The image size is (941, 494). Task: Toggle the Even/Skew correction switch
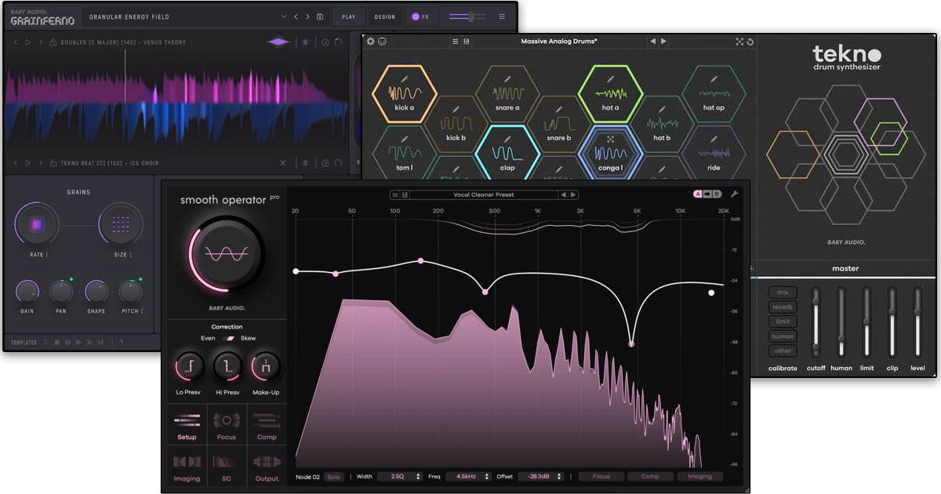click(229, 338)
